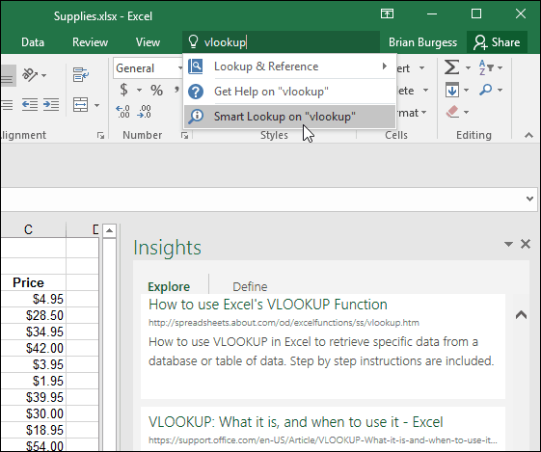
Task: Click the Ribbon Display Options icon
Action: [x=387, y=13]
